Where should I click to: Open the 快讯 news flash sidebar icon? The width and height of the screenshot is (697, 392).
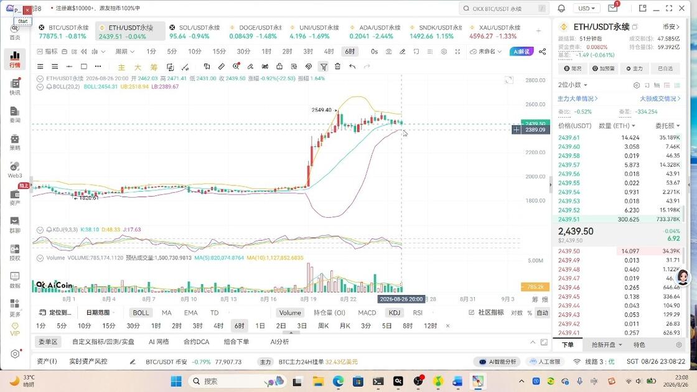coord(15,86)
